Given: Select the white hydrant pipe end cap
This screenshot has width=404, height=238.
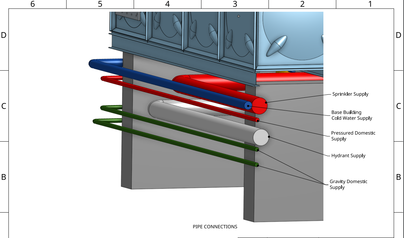Looking at the screenshot, I should pos(261,137).
